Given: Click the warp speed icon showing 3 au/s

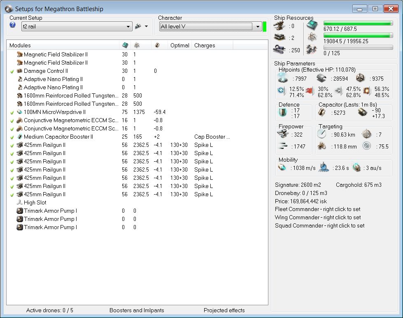Looking at the screenshot, I should click(x=357, y=167).
